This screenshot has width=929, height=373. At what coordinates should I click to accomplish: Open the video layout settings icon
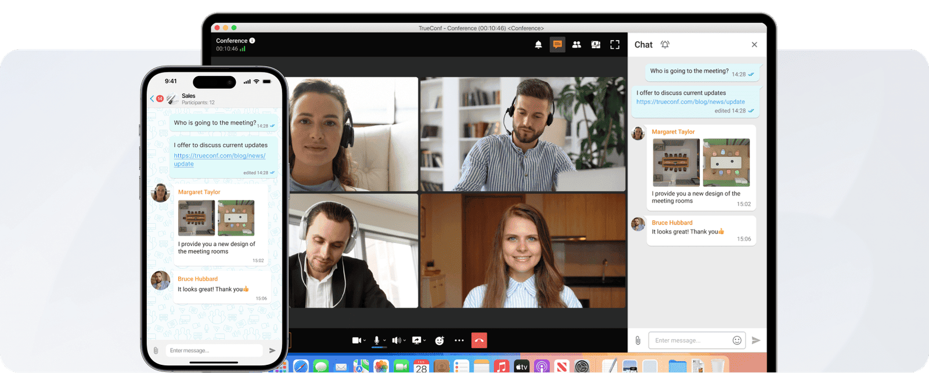(596, 45)
